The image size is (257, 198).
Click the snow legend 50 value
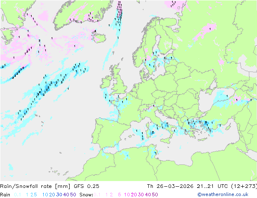[155, 195]
